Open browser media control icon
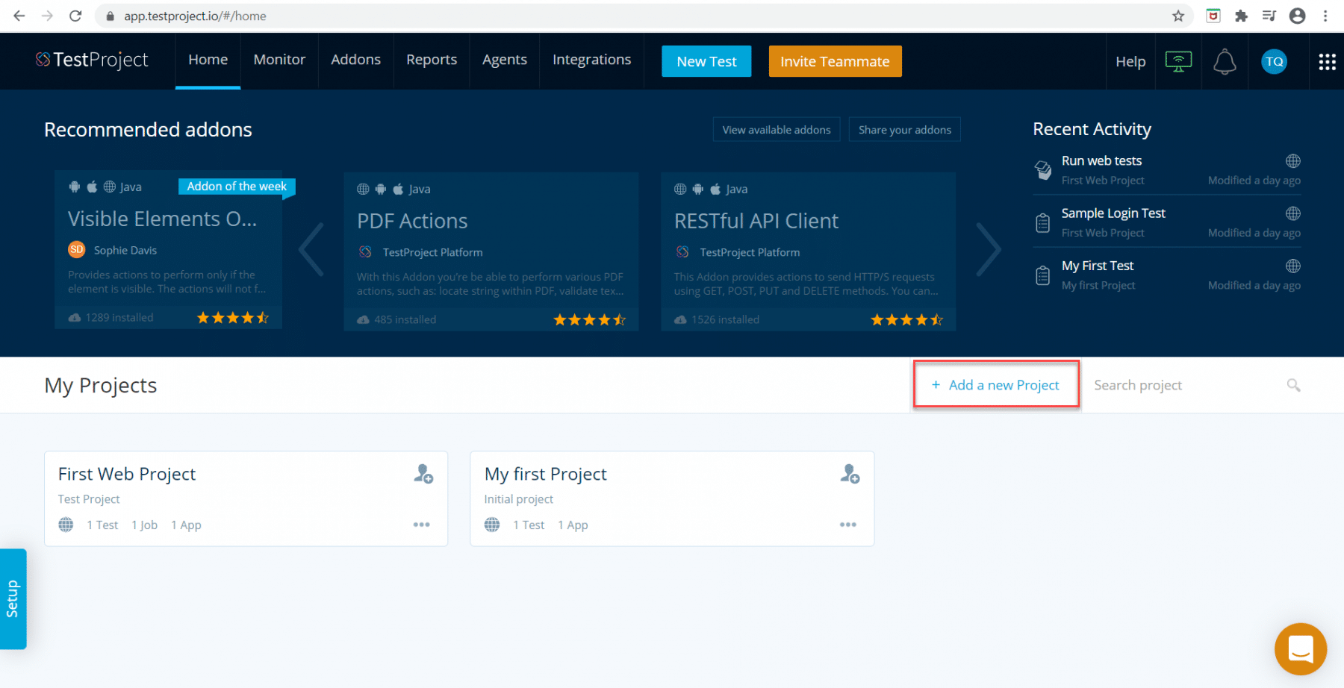Screen dimensions: 1344x688 1269,16
